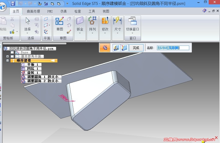Image resolution: width=220 pixels, height=143 pixels.
Task: Open the 阵列 pattern menu
Action: pyautogui.click(x=93, y=25)
